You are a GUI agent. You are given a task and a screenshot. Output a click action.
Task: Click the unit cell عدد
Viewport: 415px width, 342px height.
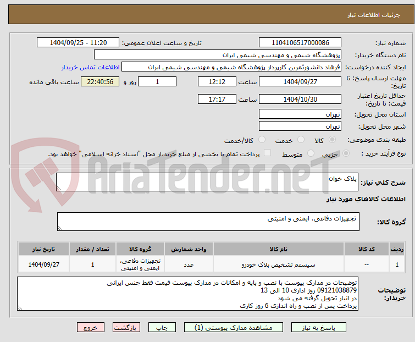[189, 264]
